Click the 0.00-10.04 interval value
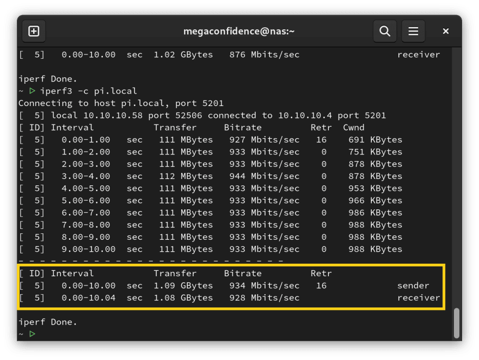The image size is (479, 360). click(x=89, y=298)
